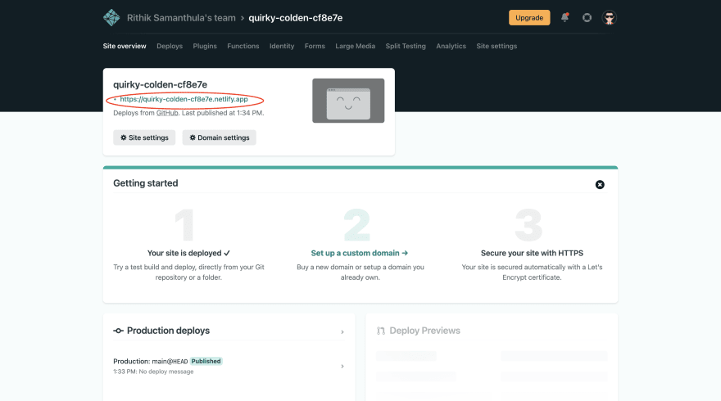721x401 pixels.
Task: Switch to the Deploys tab
Action: tap(170, 46)
